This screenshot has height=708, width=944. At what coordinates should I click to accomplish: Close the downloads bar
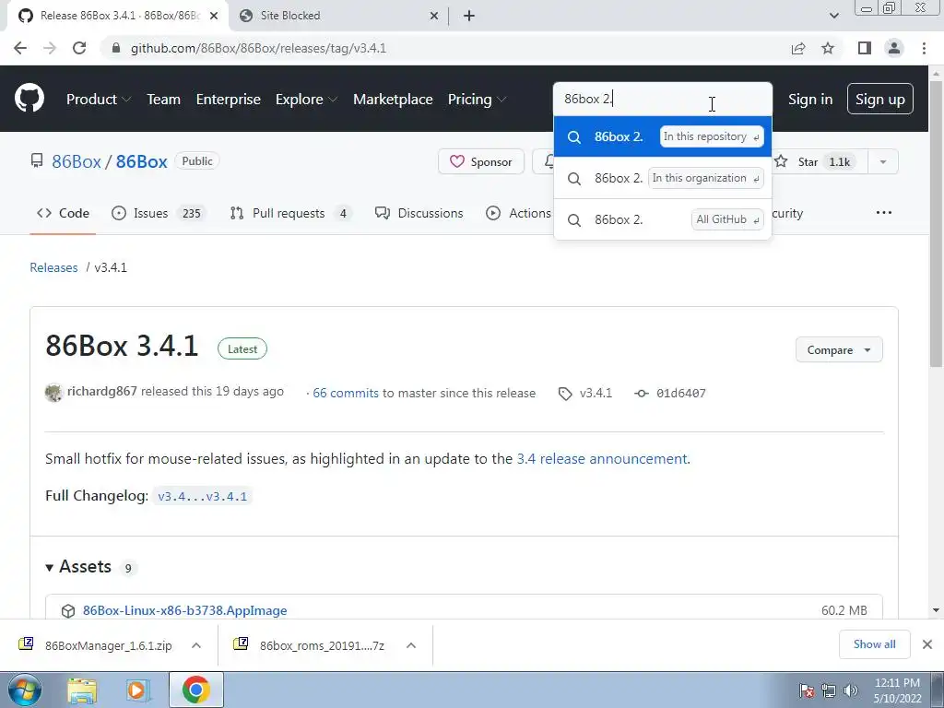point(927,644)
